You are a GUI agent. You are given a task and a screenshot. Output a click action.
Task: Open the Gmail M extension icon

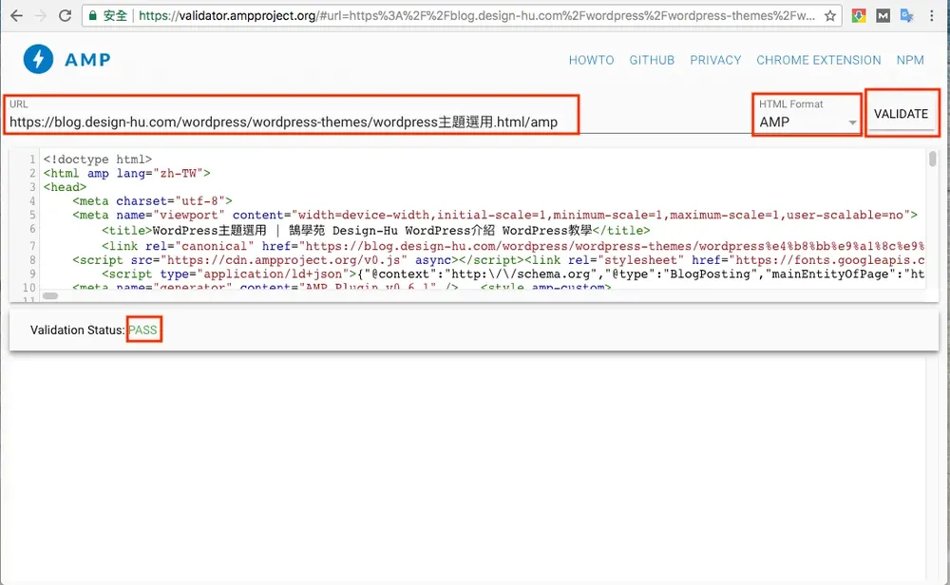tap(883, 16)
